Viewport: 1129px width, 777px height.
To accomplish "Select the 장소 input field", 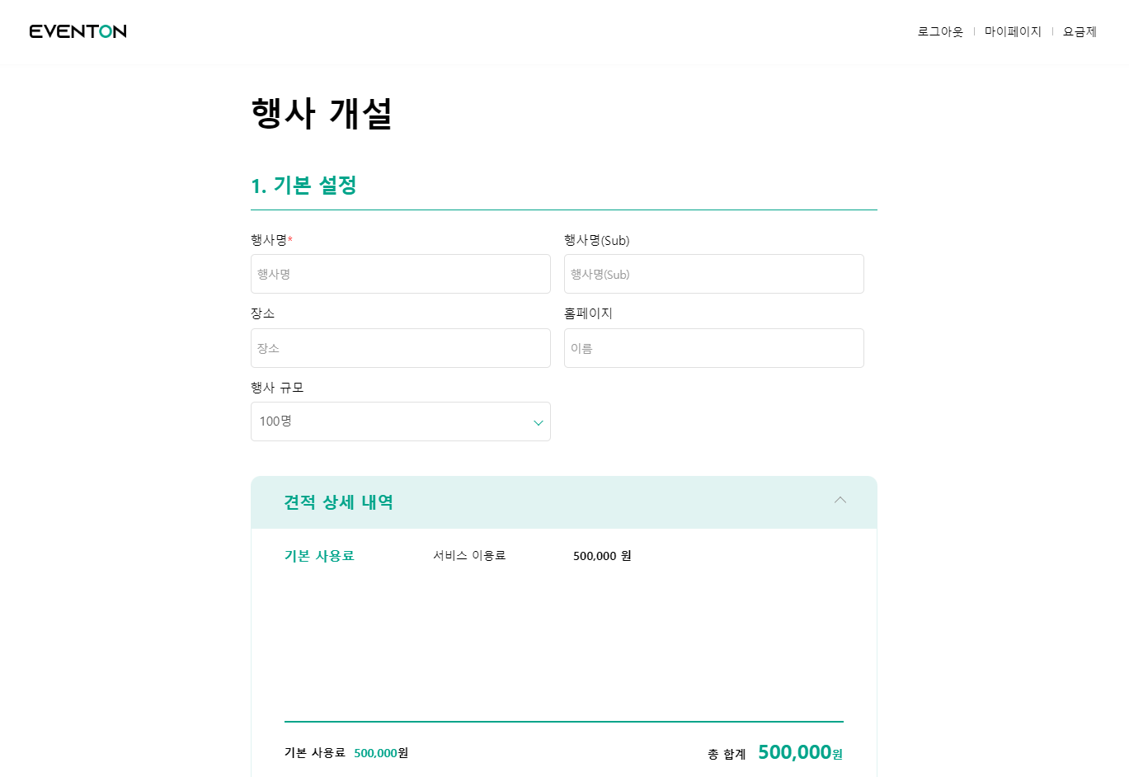I will coord(400,348).
